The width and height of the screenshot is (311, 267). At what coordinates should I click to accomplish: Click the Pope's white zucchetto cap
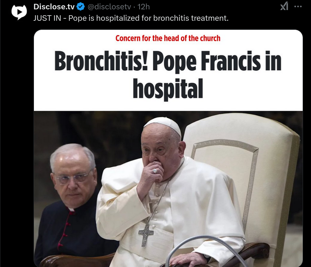(x=163, y=125)
